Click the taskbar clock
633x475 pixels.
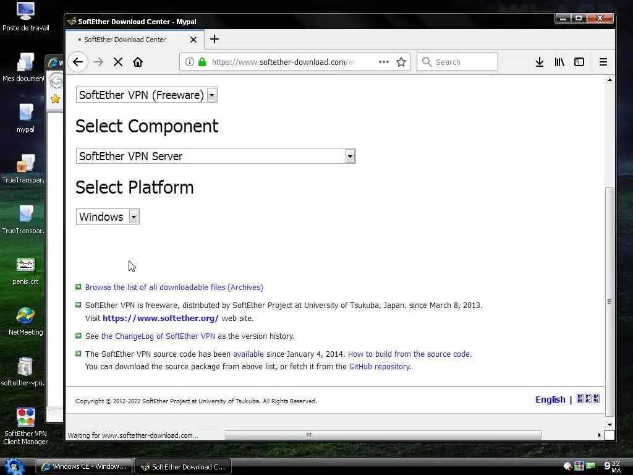pos(613,466)
